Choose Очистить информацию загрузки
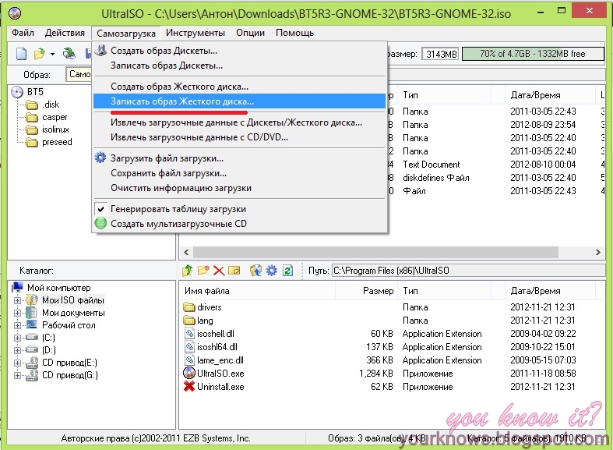The image size is (613, 450). pos(239,188)
